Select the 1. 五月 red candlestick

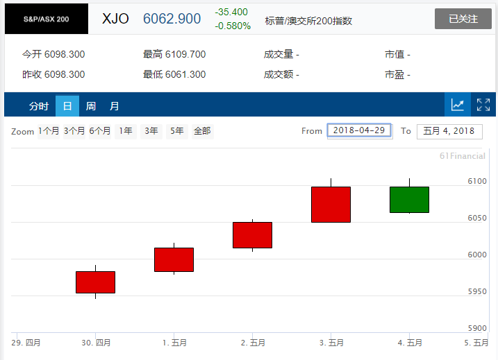tap(174, 260)
